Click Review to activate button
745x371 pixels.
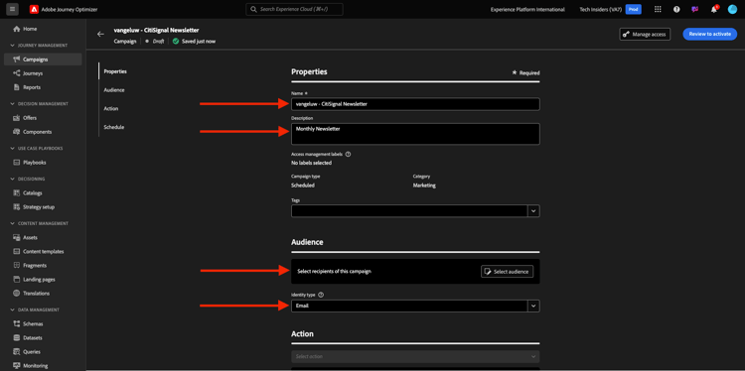[x=710, y=34]
